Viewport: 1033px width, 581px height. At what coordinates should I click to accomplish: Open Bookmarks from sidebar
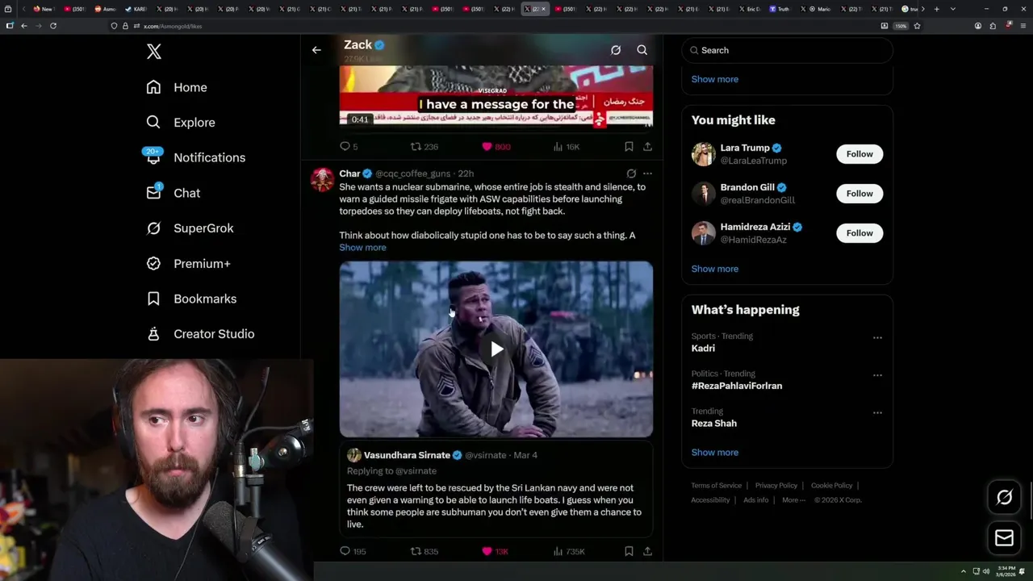191,299
